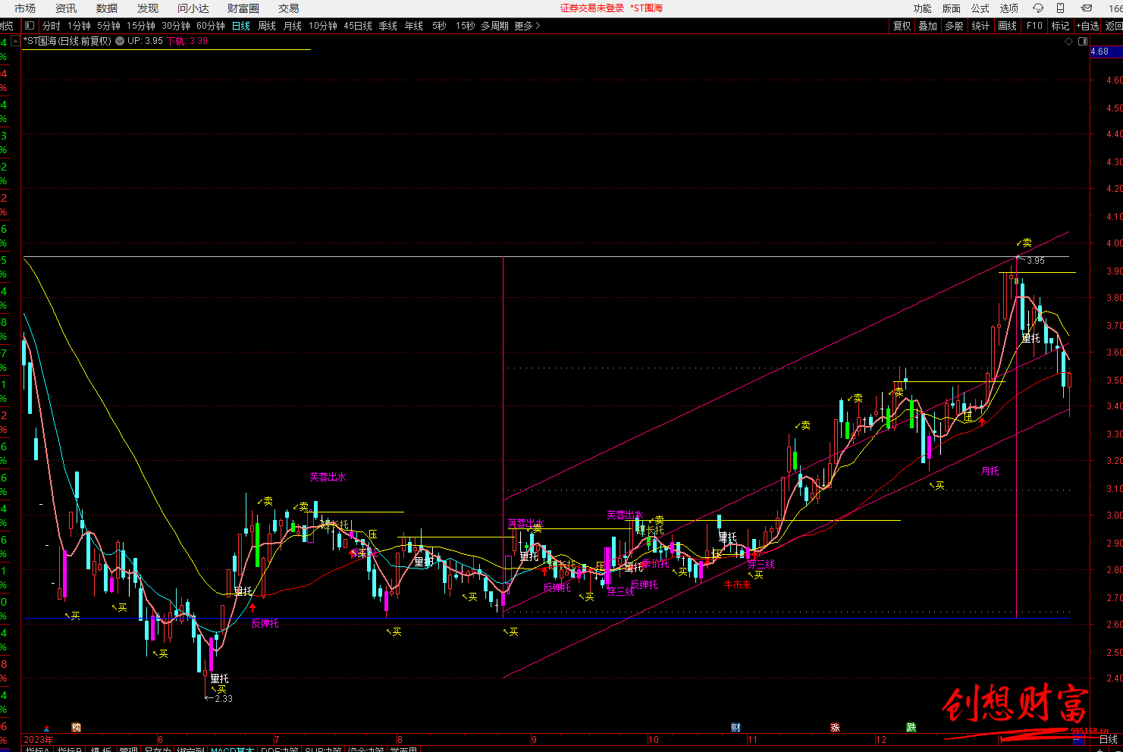Screen dimensions: 1123x752
Task: Open the 交易 menu
Action: coord(289,8)
